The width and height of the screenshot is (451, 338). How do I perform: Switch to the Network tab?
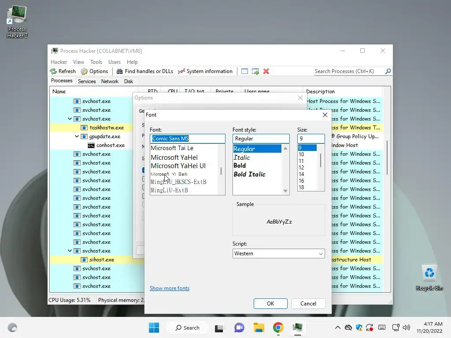click(x=110, y=81)
